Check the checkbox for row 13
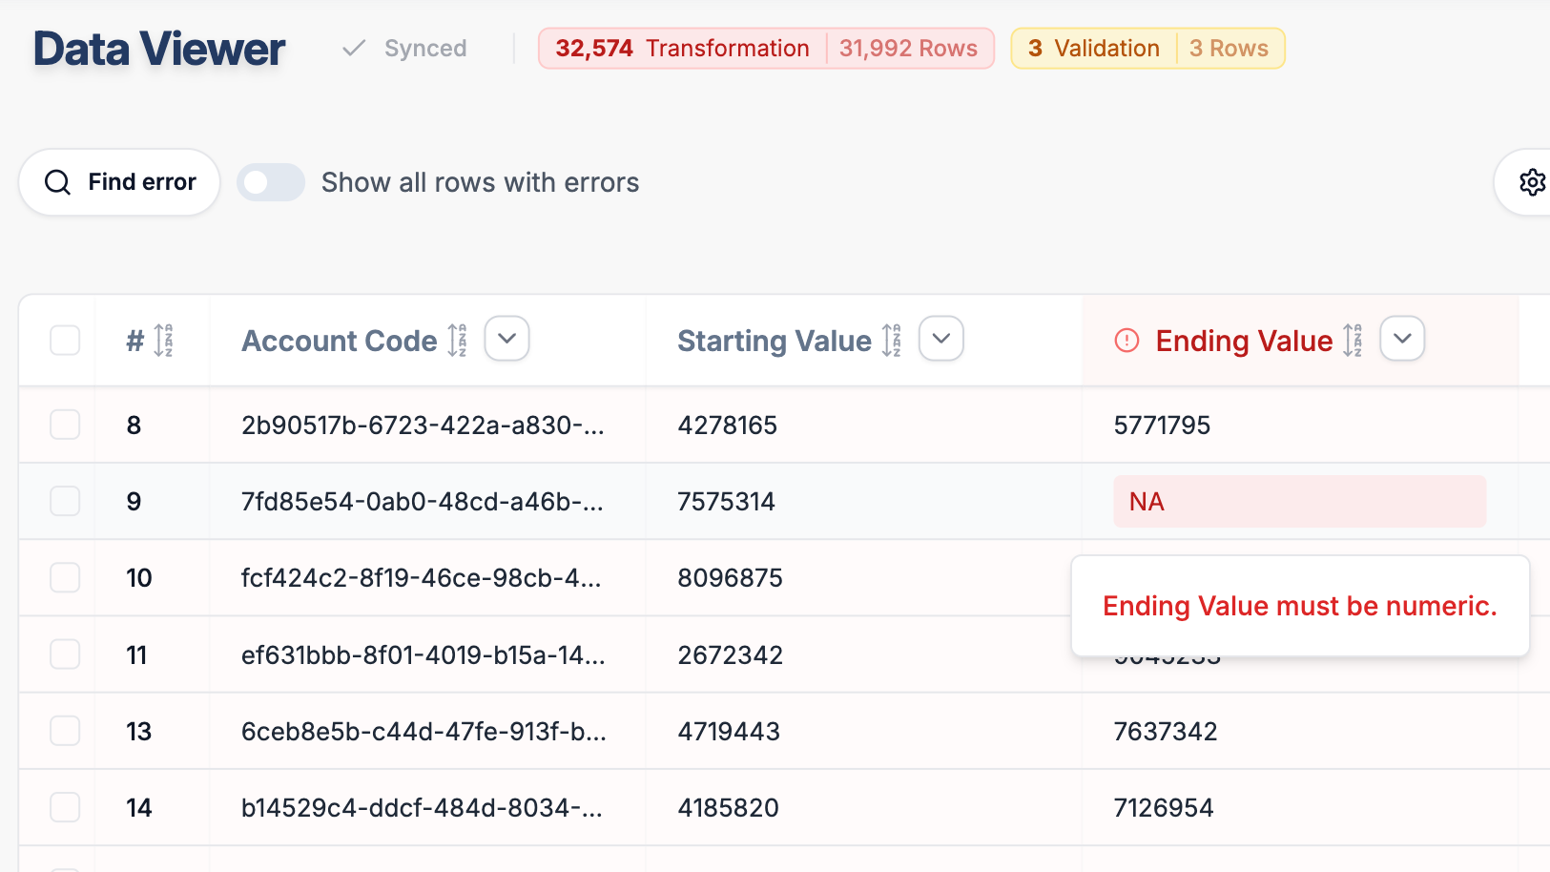The image size is (1550, 872). (x=64, y=731)
